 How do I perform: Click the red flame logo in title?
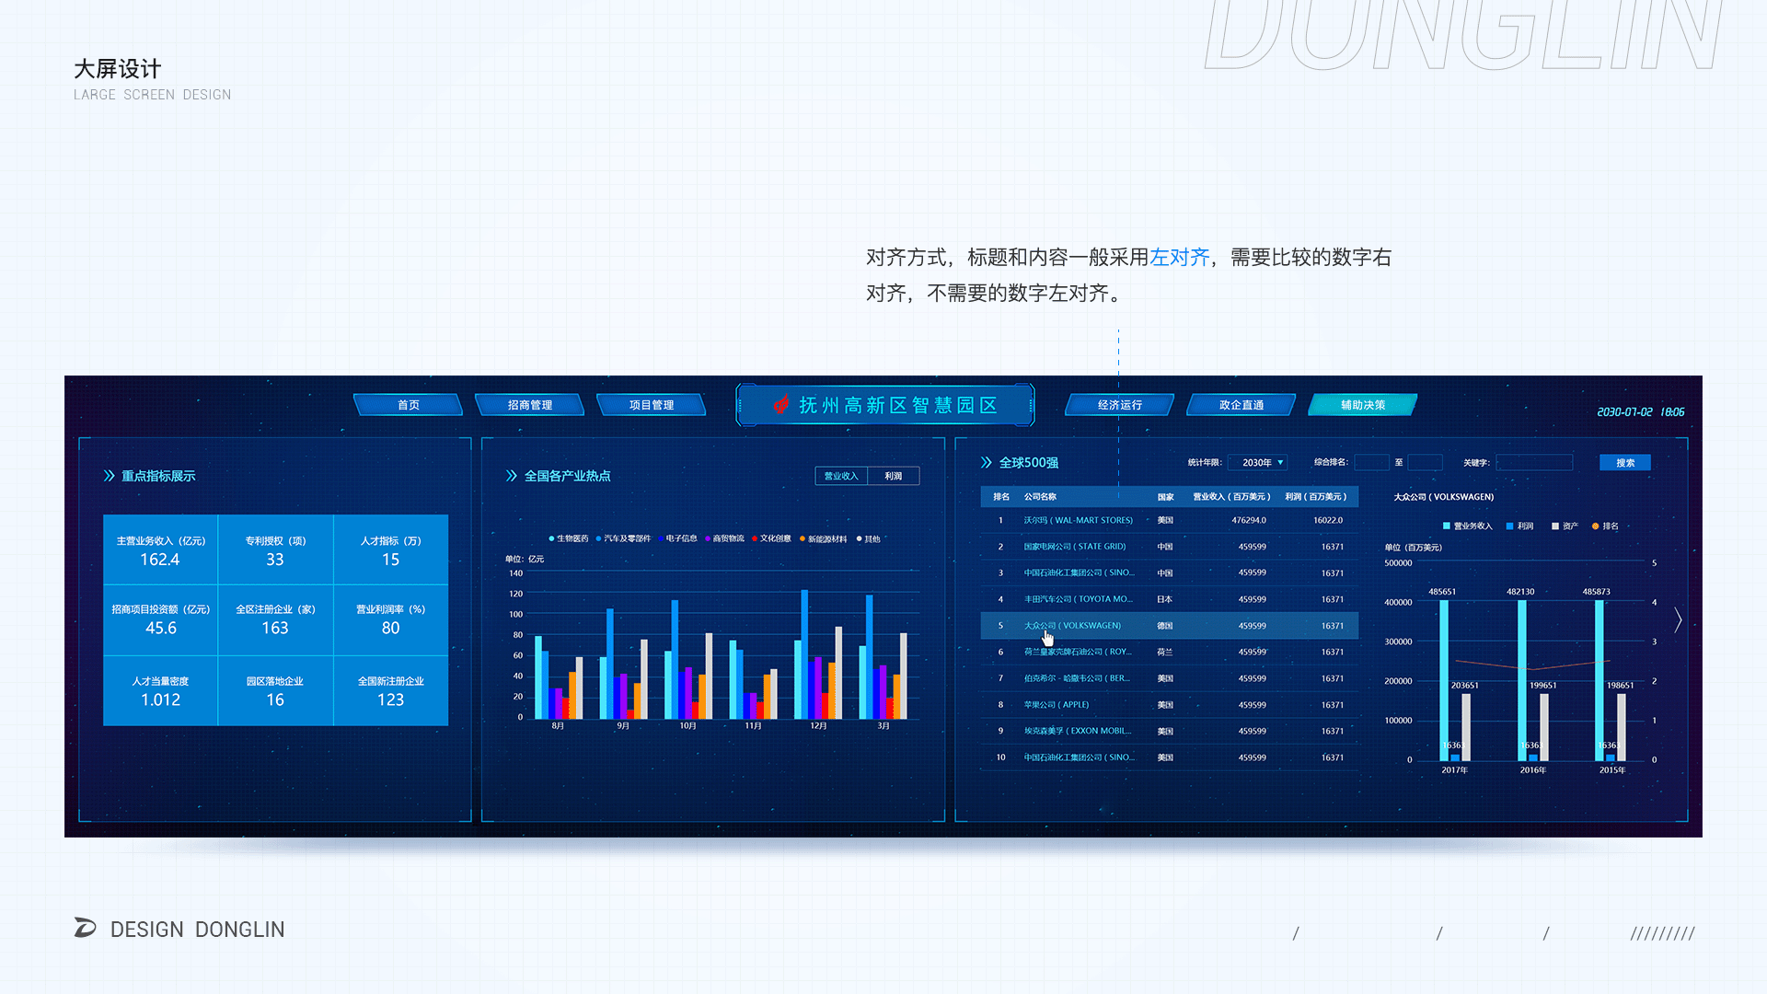pyautogui.click(x=781, y=404)
